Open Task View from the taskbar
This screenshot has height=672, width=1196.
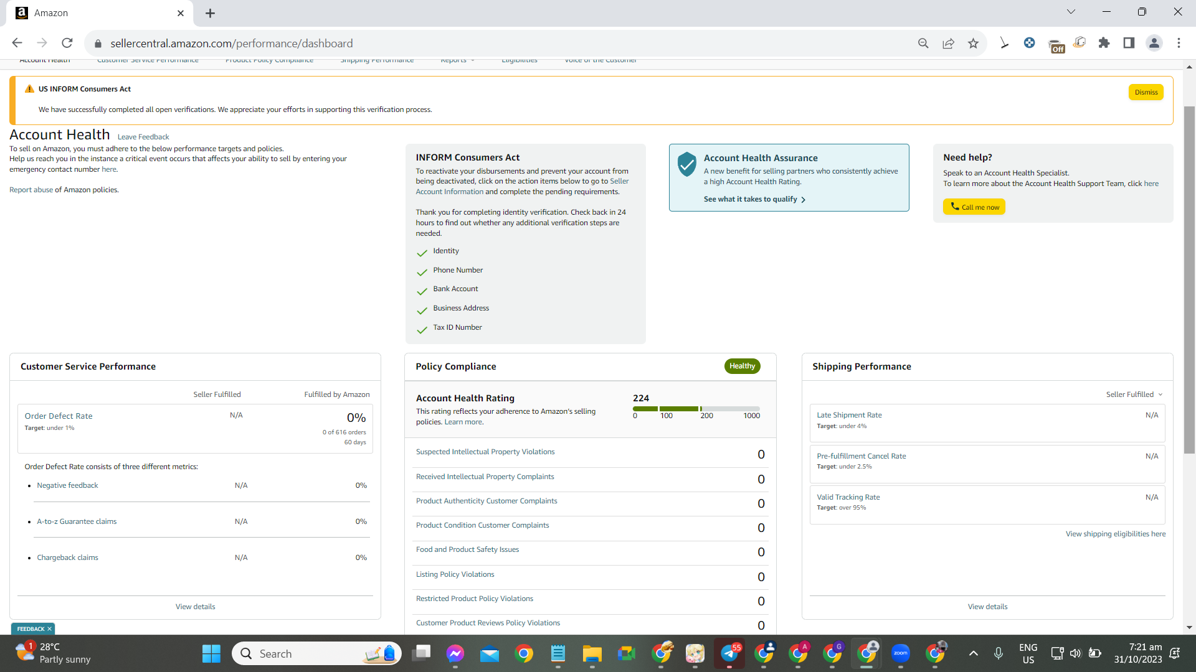(422, 653)
